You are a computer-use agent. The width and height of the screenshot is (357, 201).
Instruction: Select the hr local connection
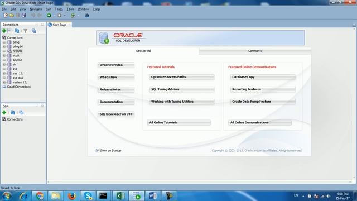pos(17,51)
